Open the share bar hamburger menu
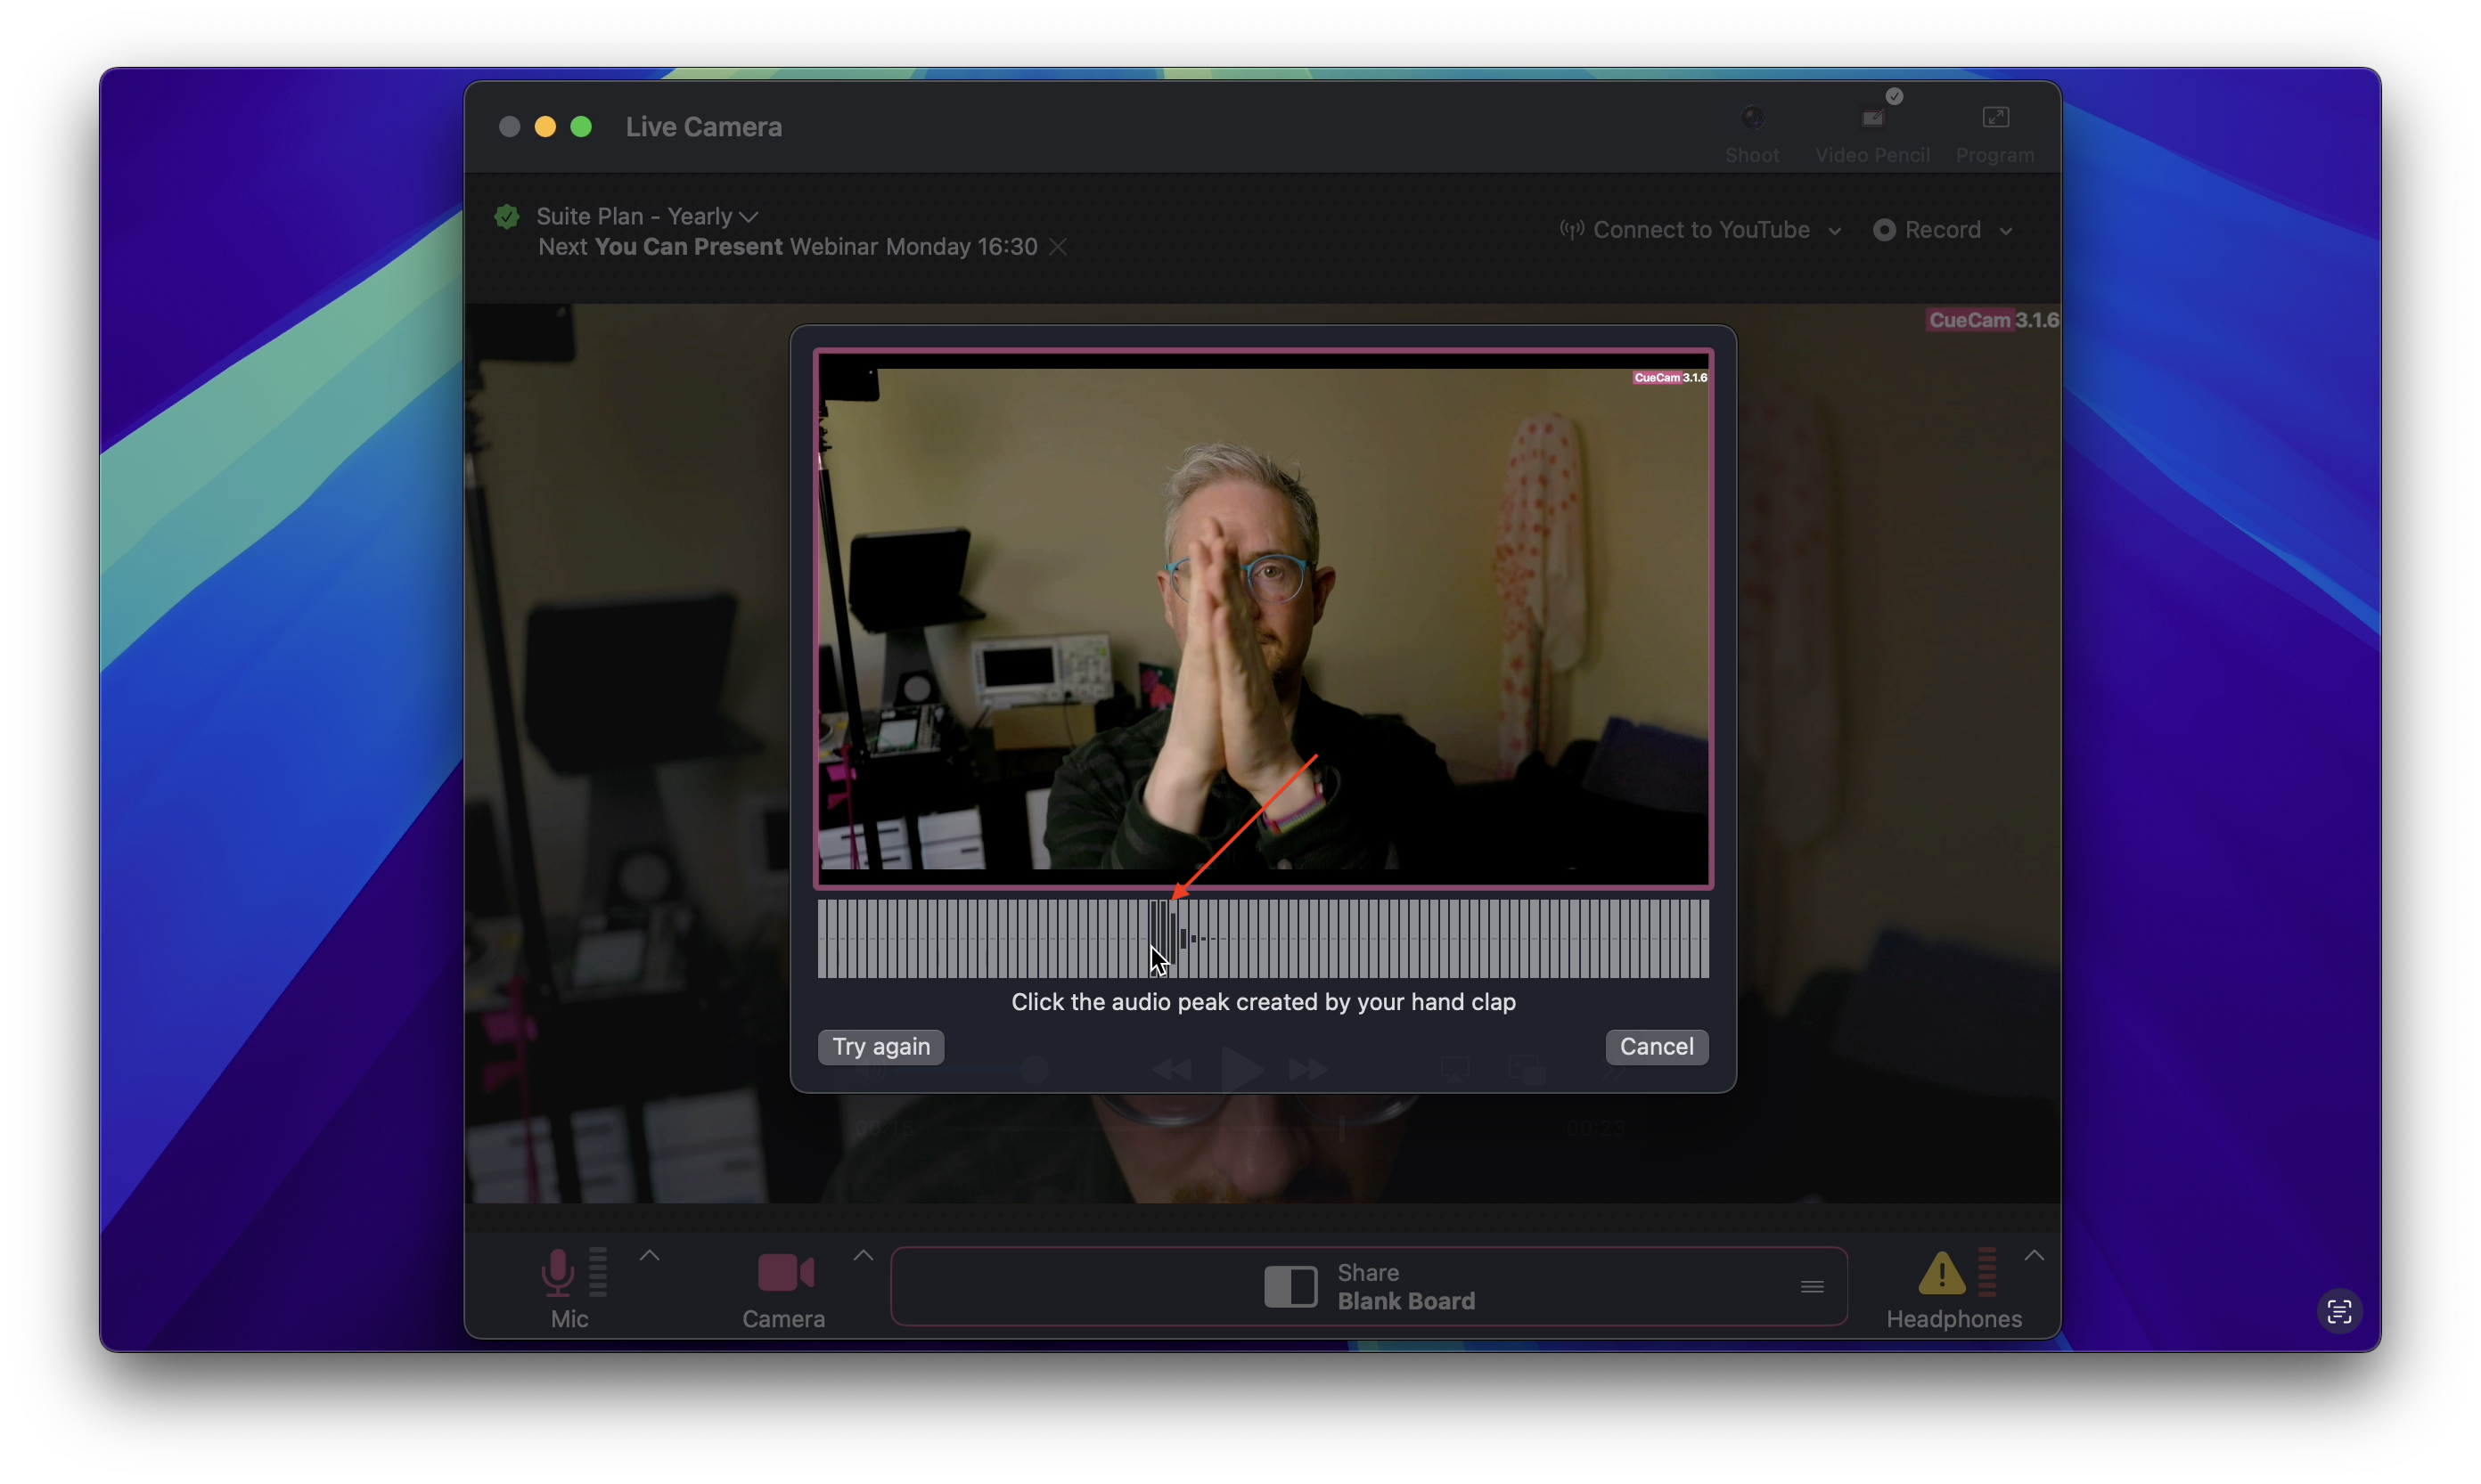Screen dimensions: 2481x1484 point(1811,1286)
